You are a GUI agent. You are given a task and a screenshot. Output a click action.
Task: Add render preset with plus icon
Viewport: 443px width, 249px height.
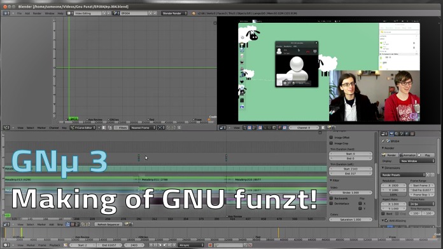(428, 175)
